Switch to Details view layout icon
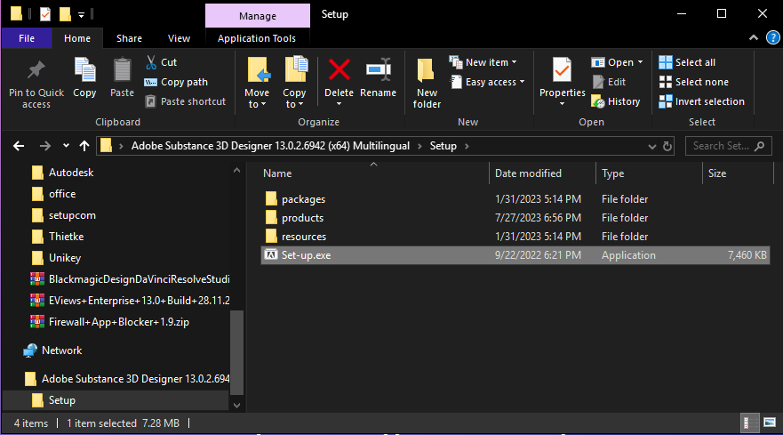Screen dimensions: 783x435 point(748,423)
